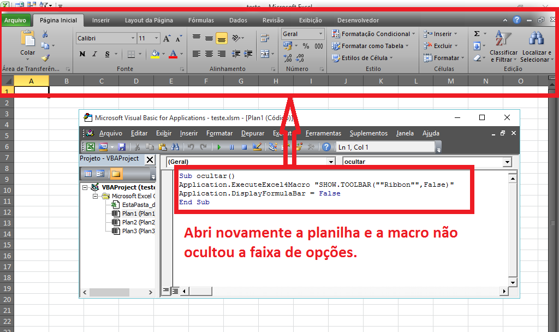Toggle folders icon in project pane
This screenshot has height=332, width=559.
116,174
